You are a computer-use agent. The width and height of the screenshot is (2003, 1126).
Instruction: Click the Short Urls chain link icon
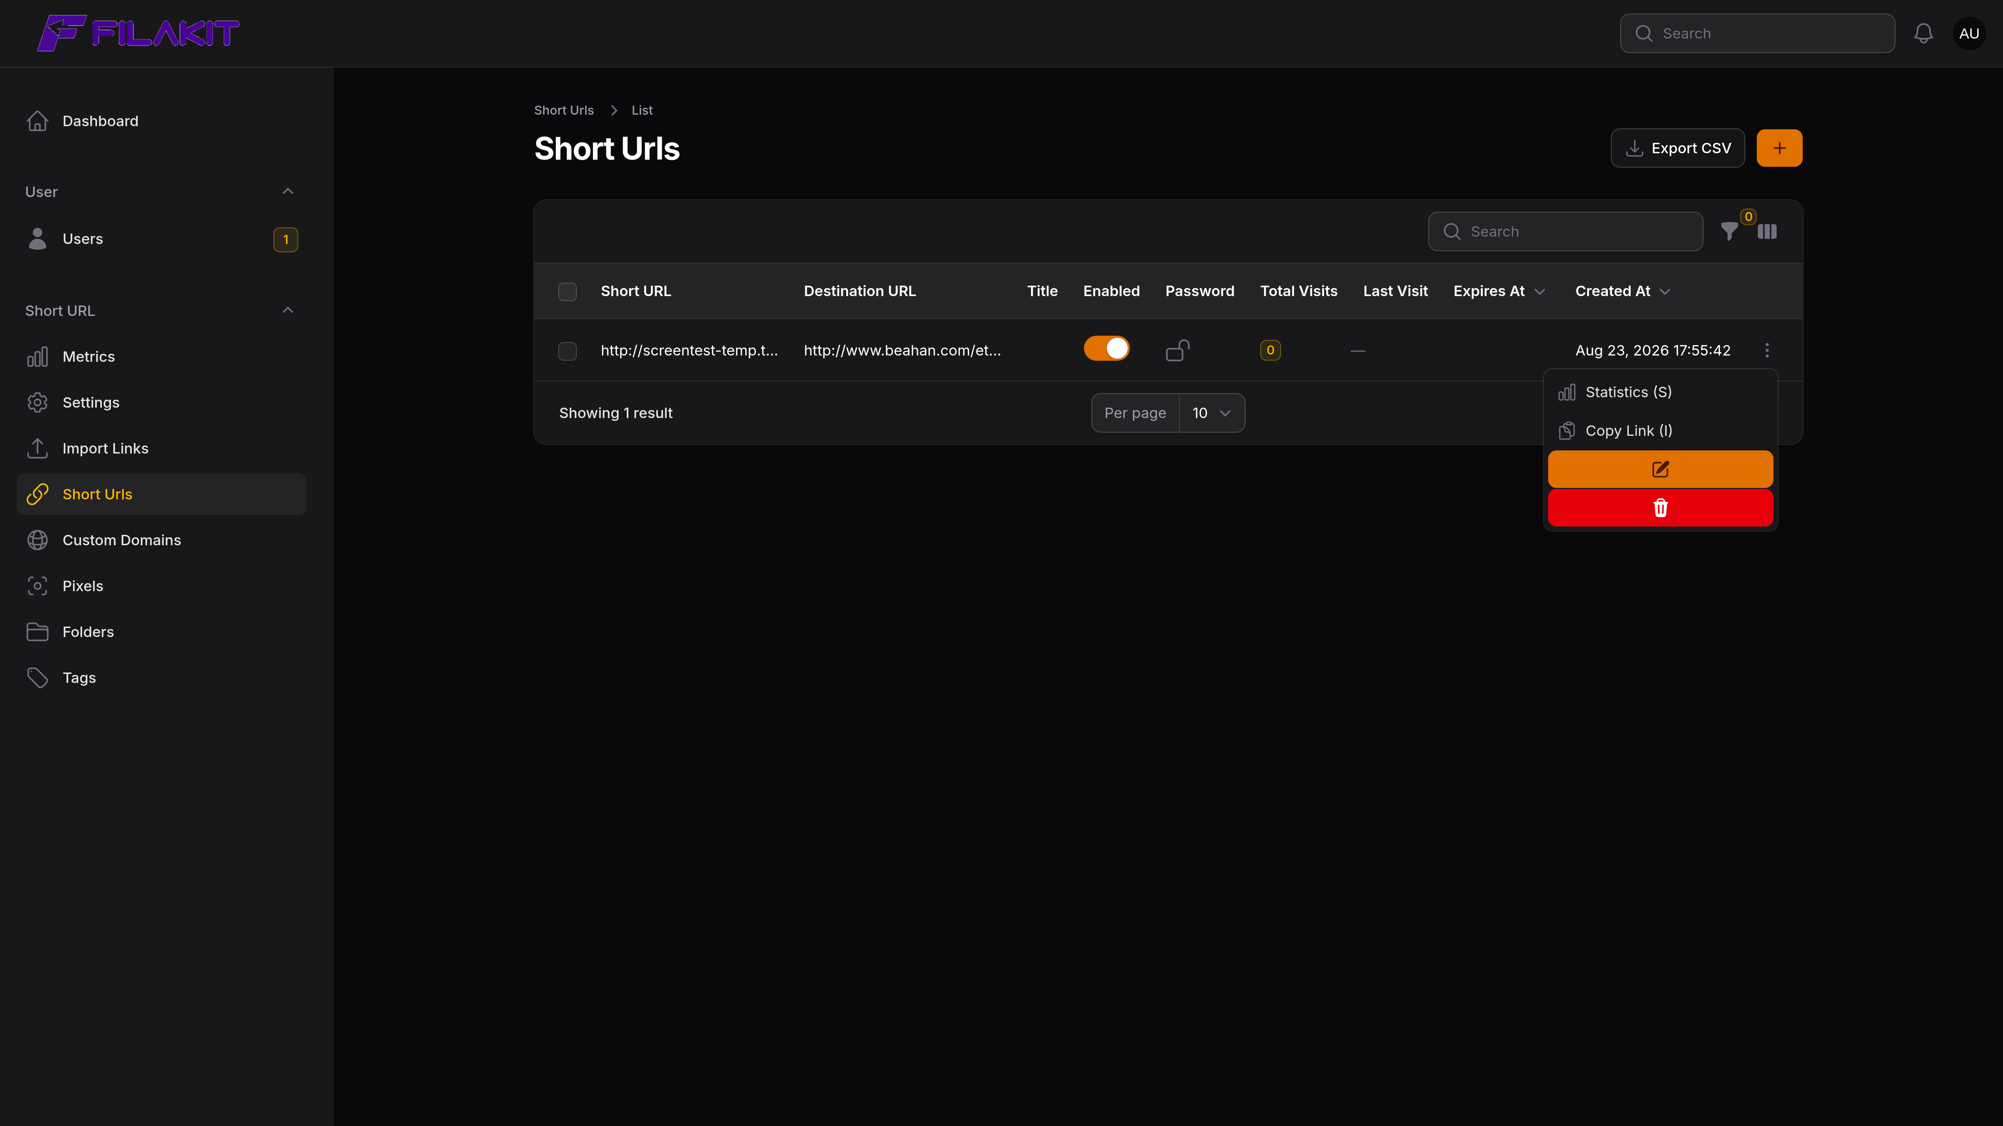pyautogui.click(x=37, y=494)
